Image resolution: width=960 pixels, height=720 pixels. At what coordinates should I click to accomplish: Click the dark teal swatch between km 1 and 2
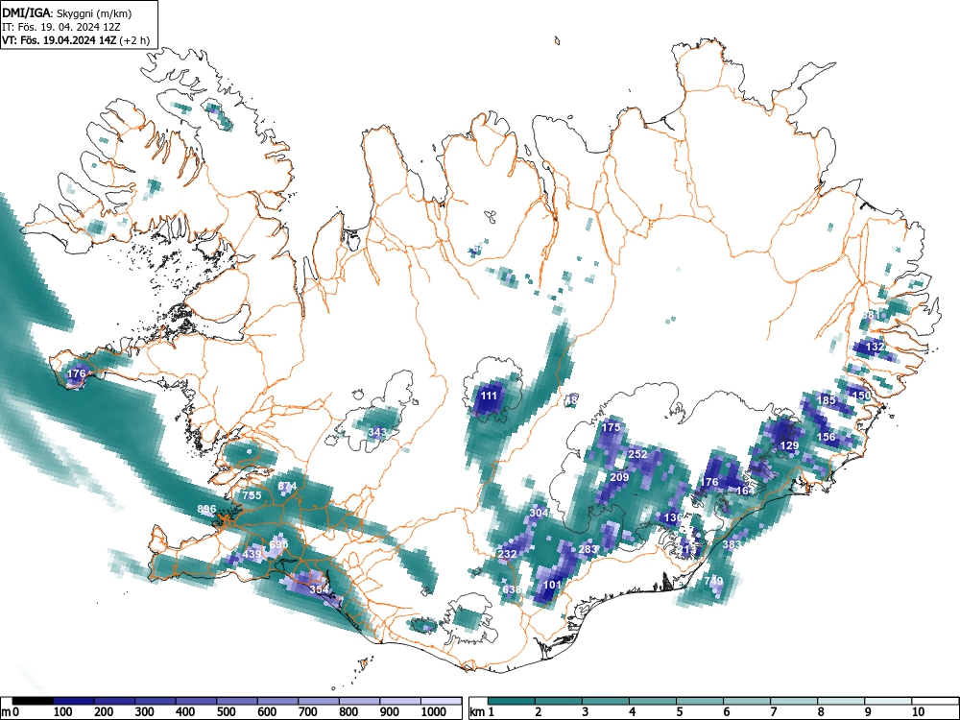(x=512, y=701)
